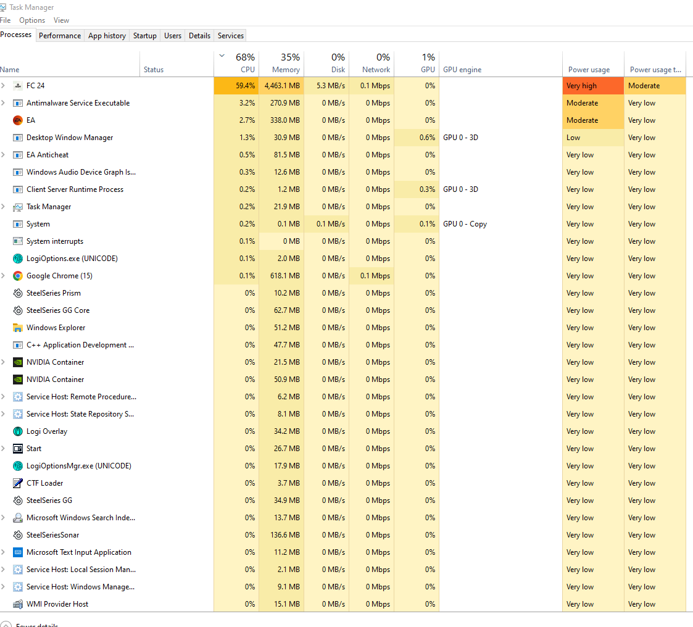
Task: Click the Task Manager process row icon
Action: [18, 207]
